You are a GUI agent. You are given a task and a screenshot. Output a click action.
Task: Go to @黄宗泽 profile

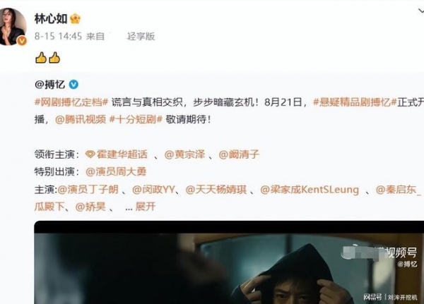[x=184, y=154]
